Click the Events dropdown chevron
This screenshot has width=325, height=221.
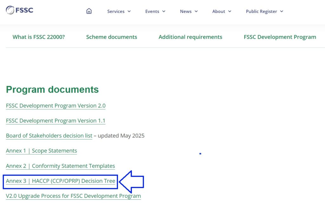tap(164, 11)
